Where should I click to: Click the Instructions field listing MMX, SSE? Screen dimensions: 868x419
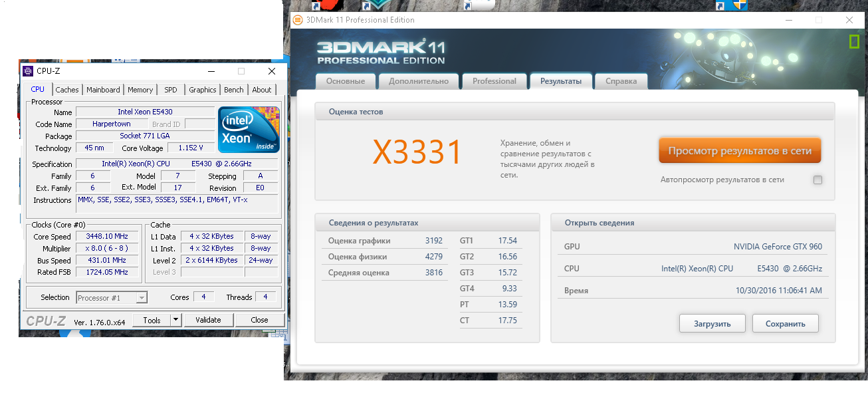click(177, 204)
